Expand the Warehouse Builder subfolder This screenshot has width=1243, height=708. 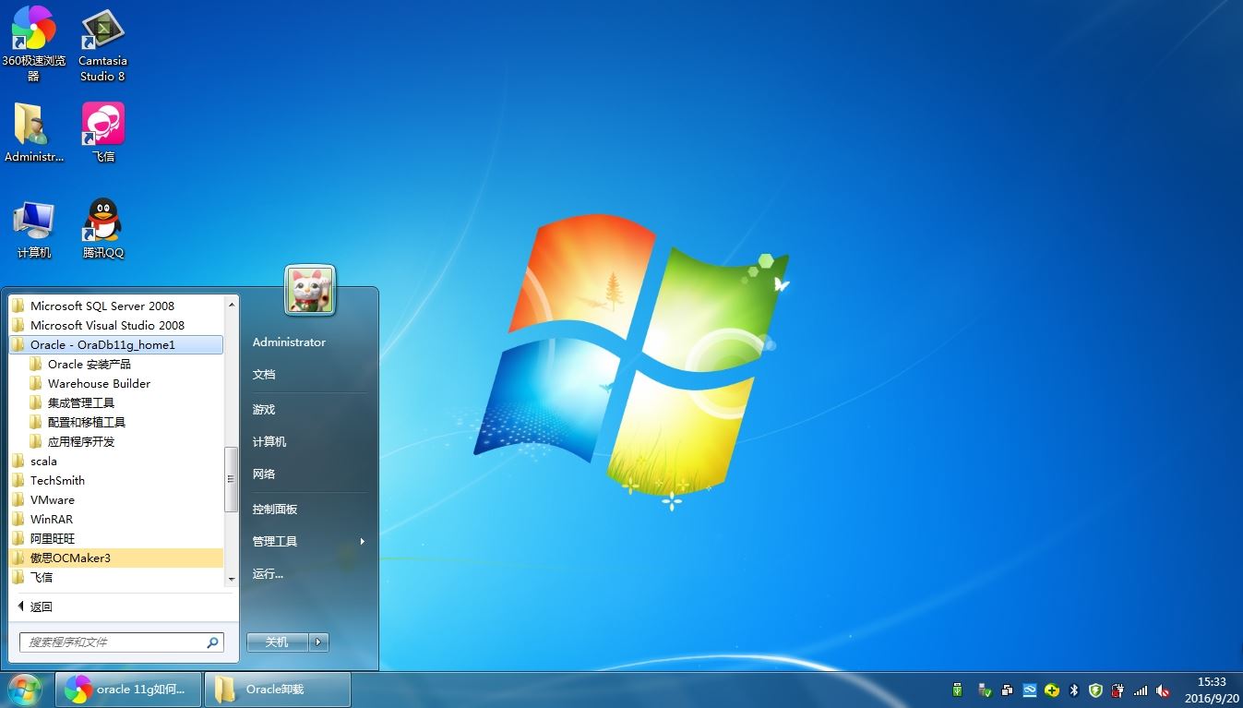[x=115, y=383]
